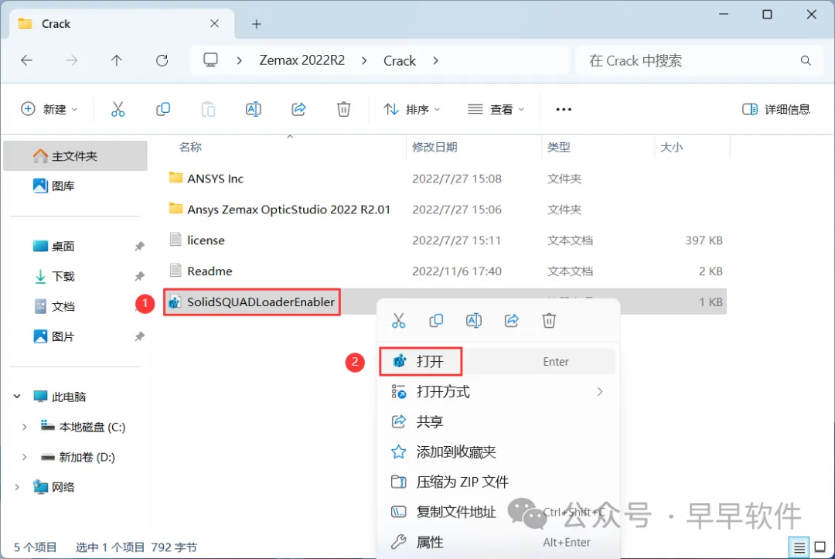This screenshot has height=559, width=835.
Task: Sort by 类型 column header
Action: [559, 147]
